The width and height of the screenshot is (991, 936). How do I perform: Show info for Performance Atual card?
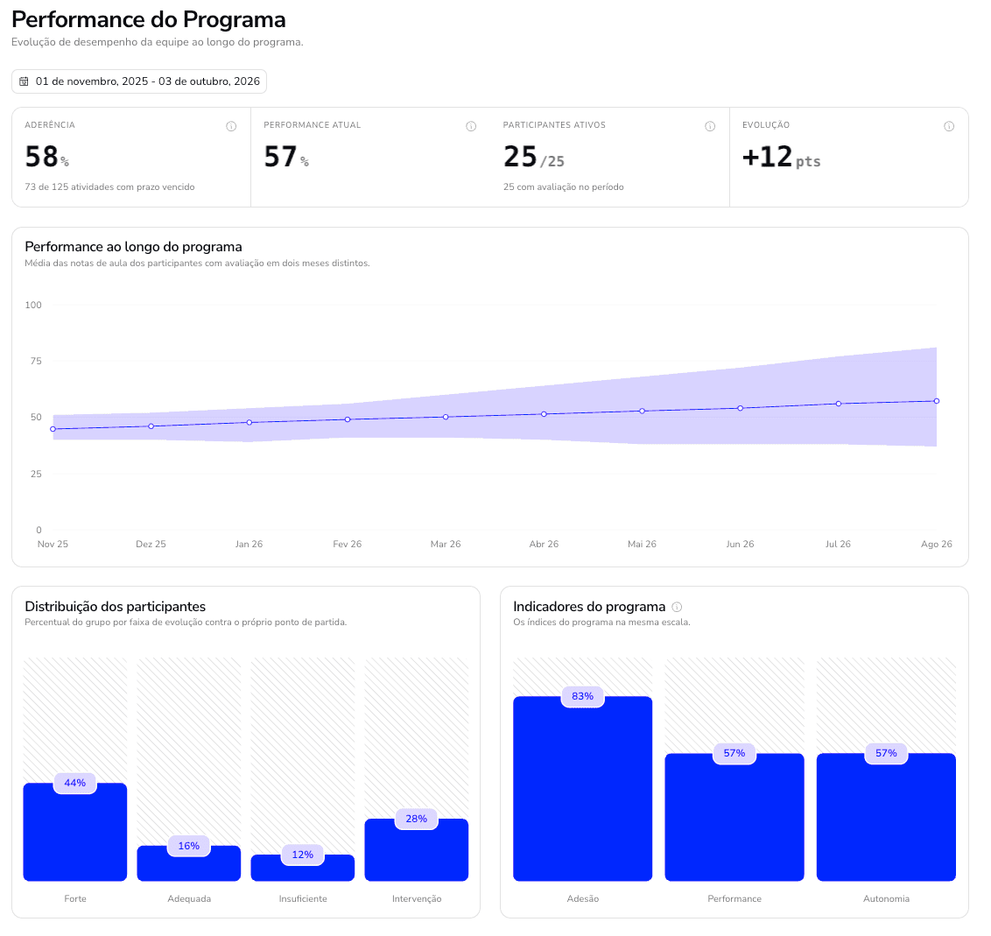point(471,126)
